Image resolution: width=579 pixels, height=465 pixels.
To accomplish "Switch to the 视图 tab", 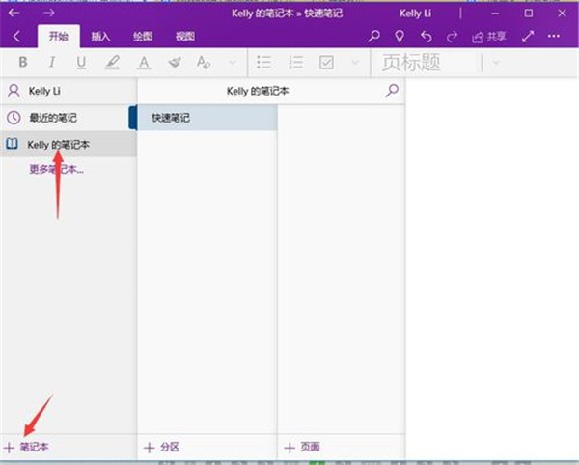I will pos(184,36).
